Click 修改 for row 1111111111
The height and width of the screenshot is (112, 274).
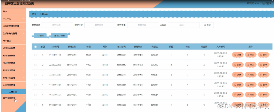[251, 55]
